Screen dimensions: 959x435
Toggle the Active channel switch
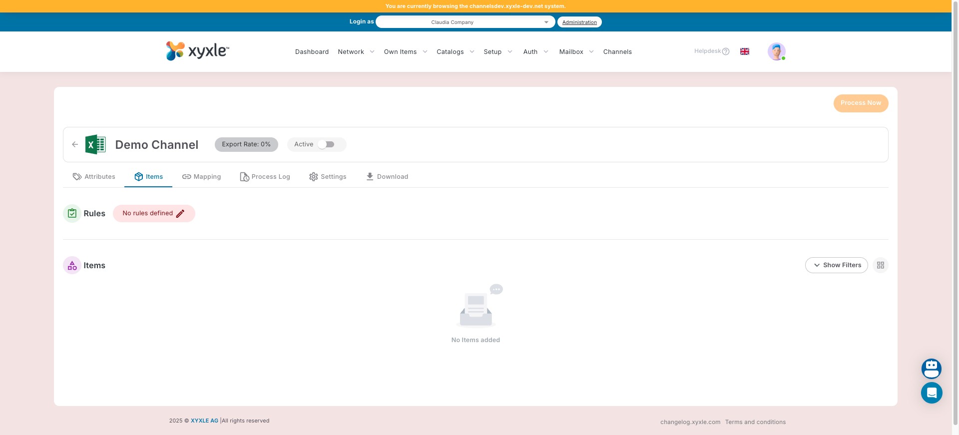click(327, 144)
